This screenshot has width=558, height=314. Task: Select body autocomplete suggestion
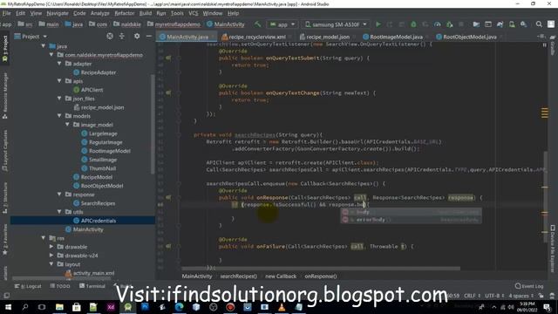[x=411, y=212]
